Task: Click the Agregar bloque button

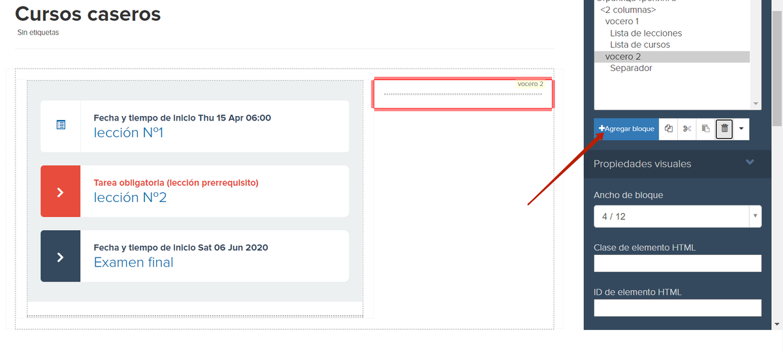Action: tap(626, 128)
